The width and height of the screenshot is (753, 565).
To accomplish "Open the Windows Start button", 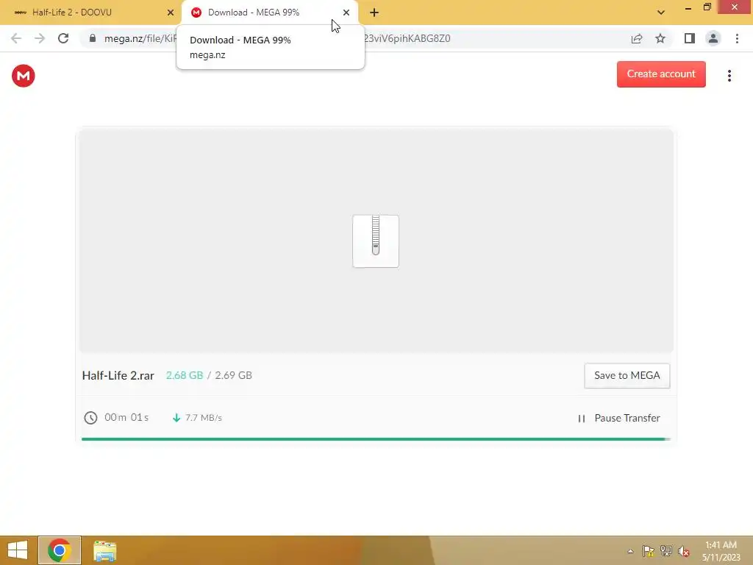I will (x=18, y=550).
